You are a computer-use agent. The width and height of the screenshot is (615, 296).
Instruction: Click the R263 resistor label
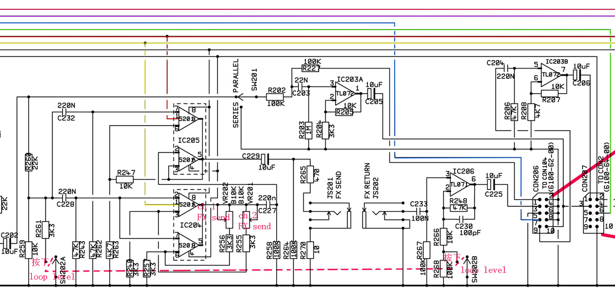coord(116,250)
